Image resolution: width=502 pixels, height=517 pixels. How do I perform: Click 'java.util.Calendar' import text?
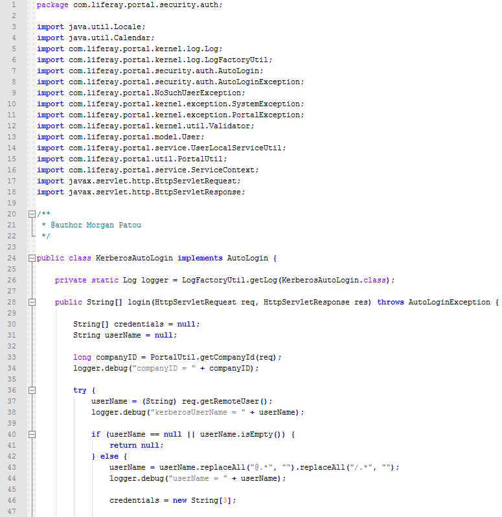[x=109, y=38]
